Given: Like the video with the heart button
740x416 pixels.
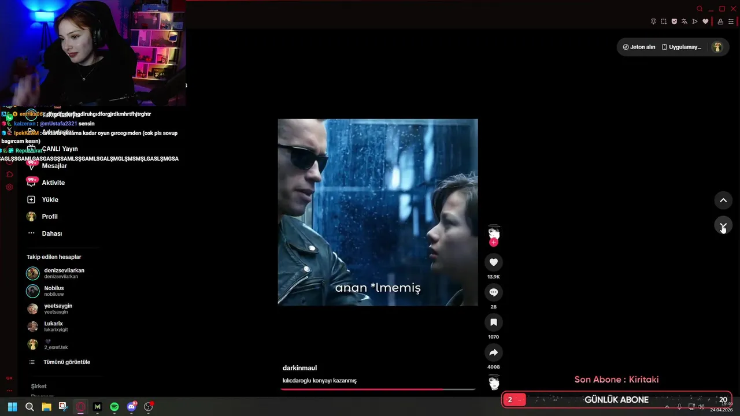Looking at the screenshot, I should [493, 262].
